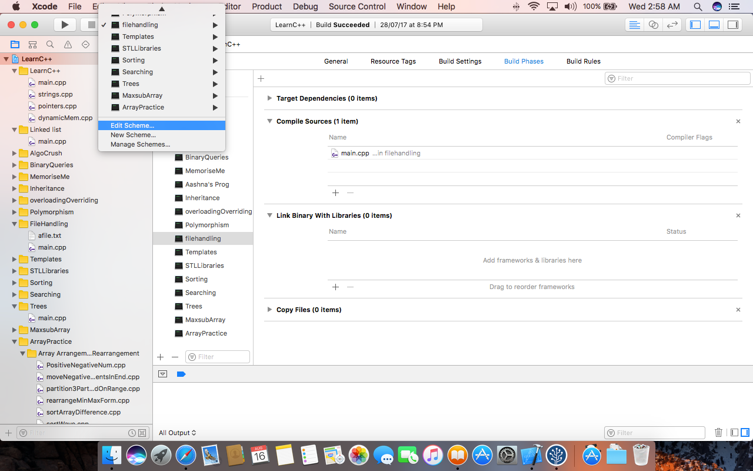
Task: Clear console with the trash icon
Action: pos(718,433)
